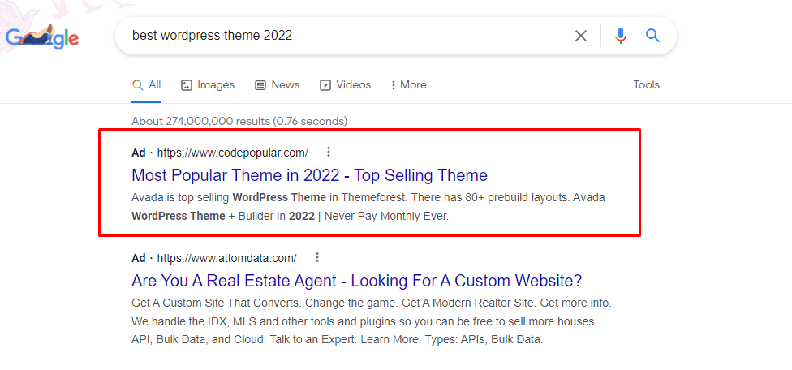Viewport: 792px width, 370px height.
Task: Open options menu beside attomdata.com ad
Action: (317, 258)
